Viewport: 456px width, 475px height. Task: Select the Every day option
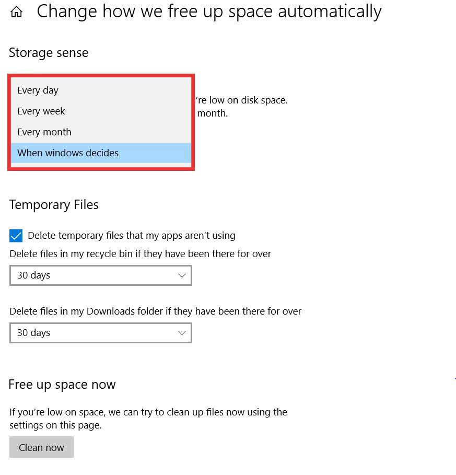(101, 90)
